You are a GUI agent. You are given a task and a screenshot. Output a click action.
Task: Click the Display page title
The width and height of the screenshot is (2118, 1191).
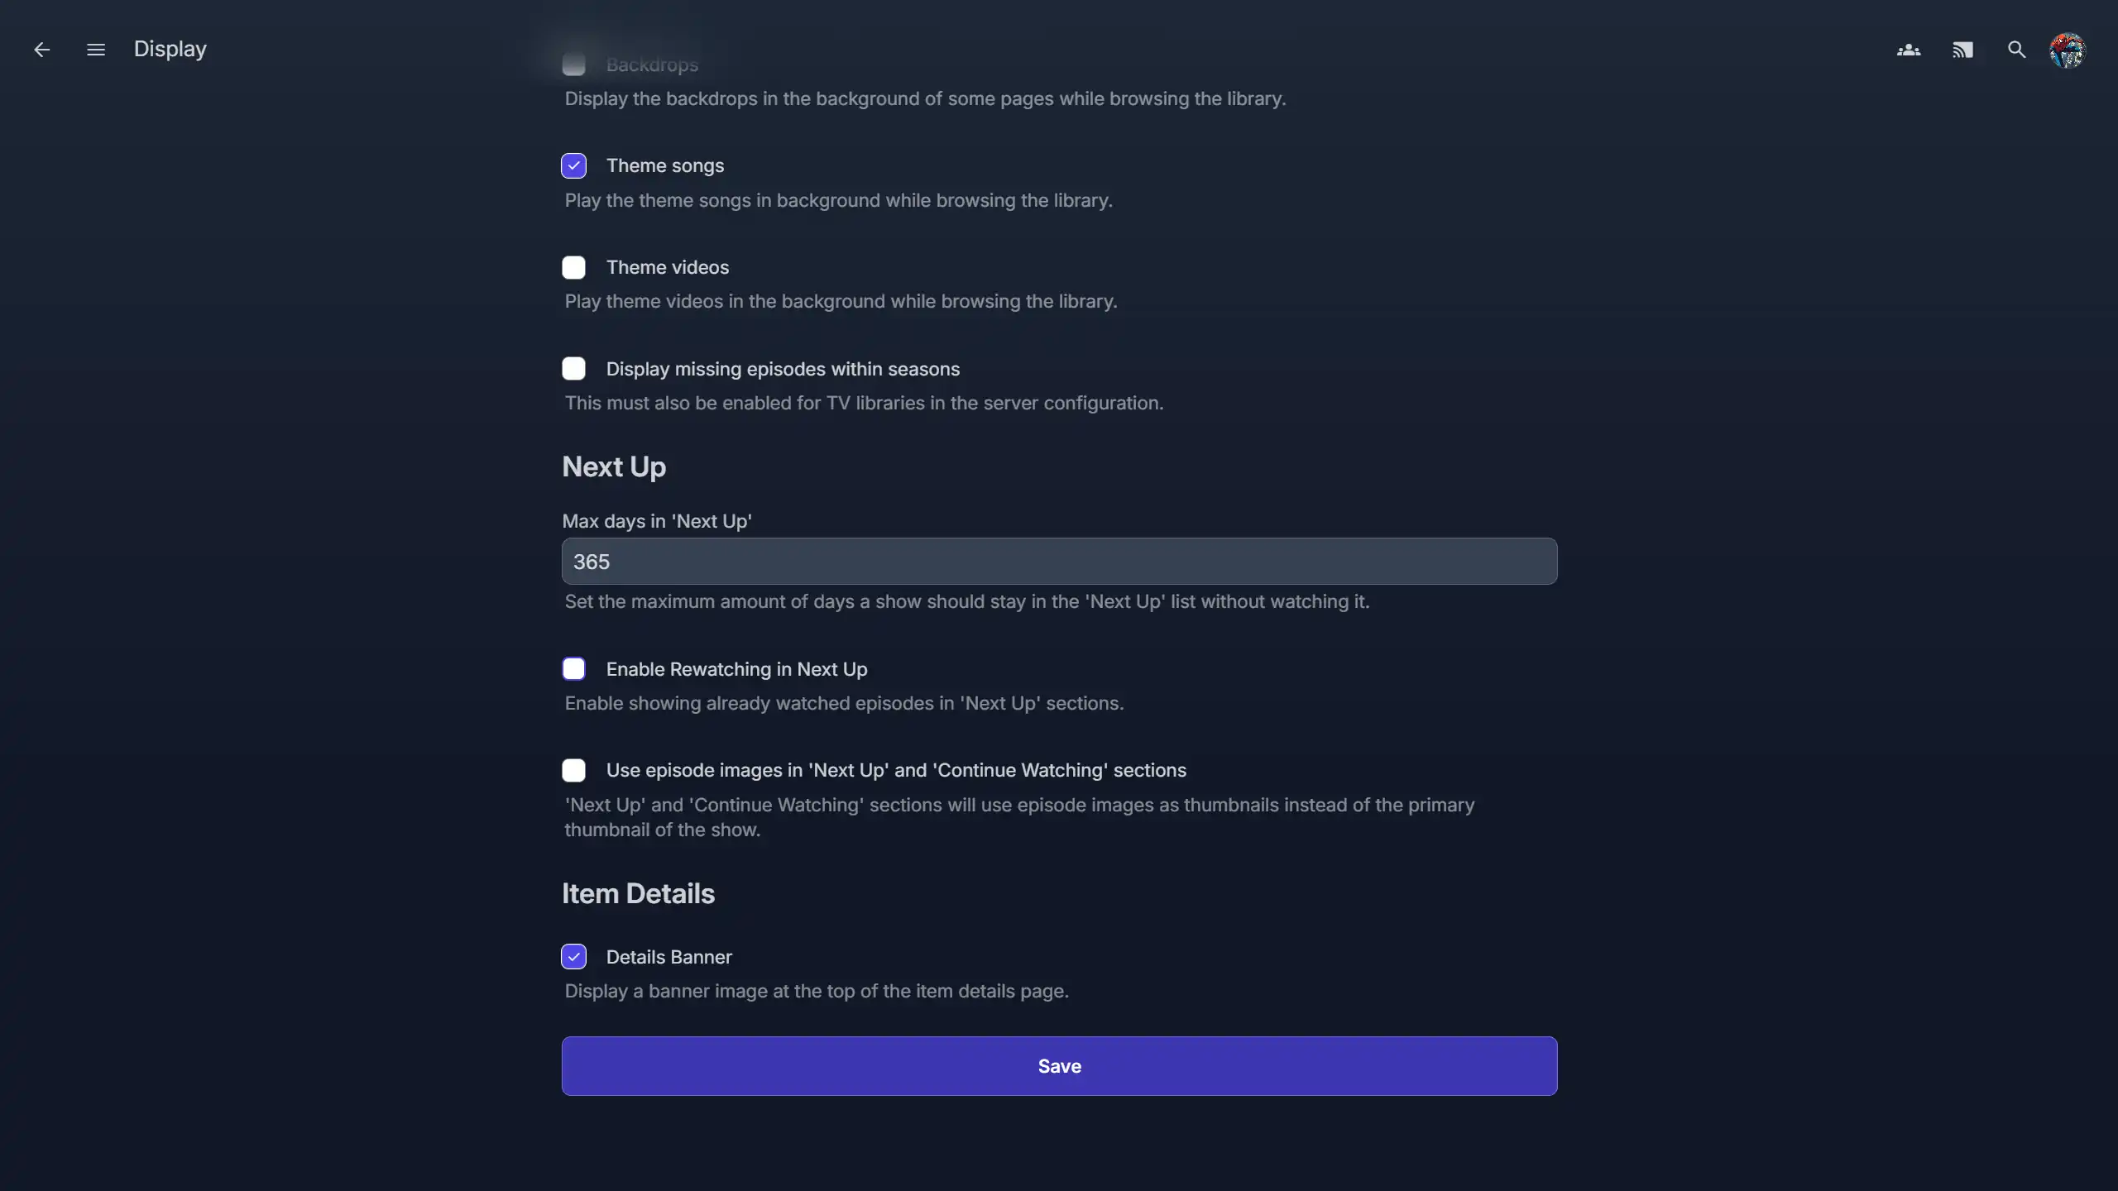170,50
